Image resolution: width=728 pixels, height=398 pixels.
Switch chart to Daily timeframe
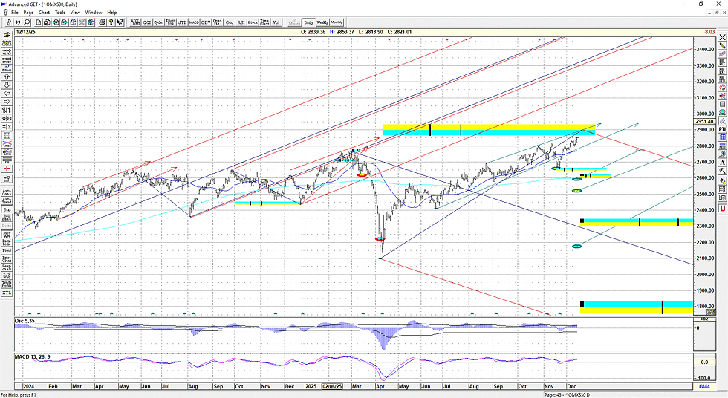point(309,22)
